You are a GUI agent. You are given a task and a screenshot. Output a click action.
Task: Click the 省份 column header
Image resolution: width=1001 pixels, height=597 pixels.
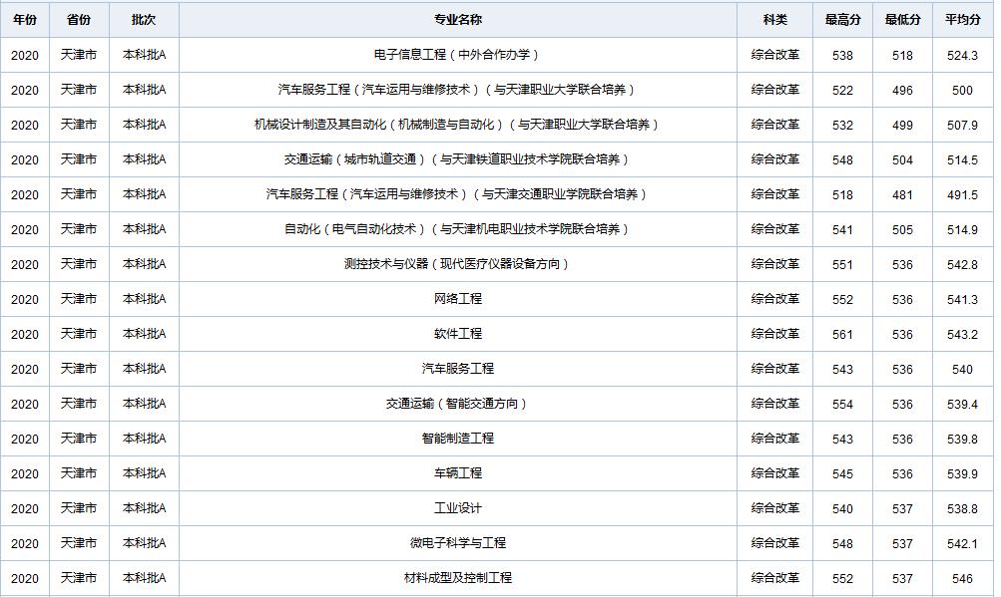point(77,18)
